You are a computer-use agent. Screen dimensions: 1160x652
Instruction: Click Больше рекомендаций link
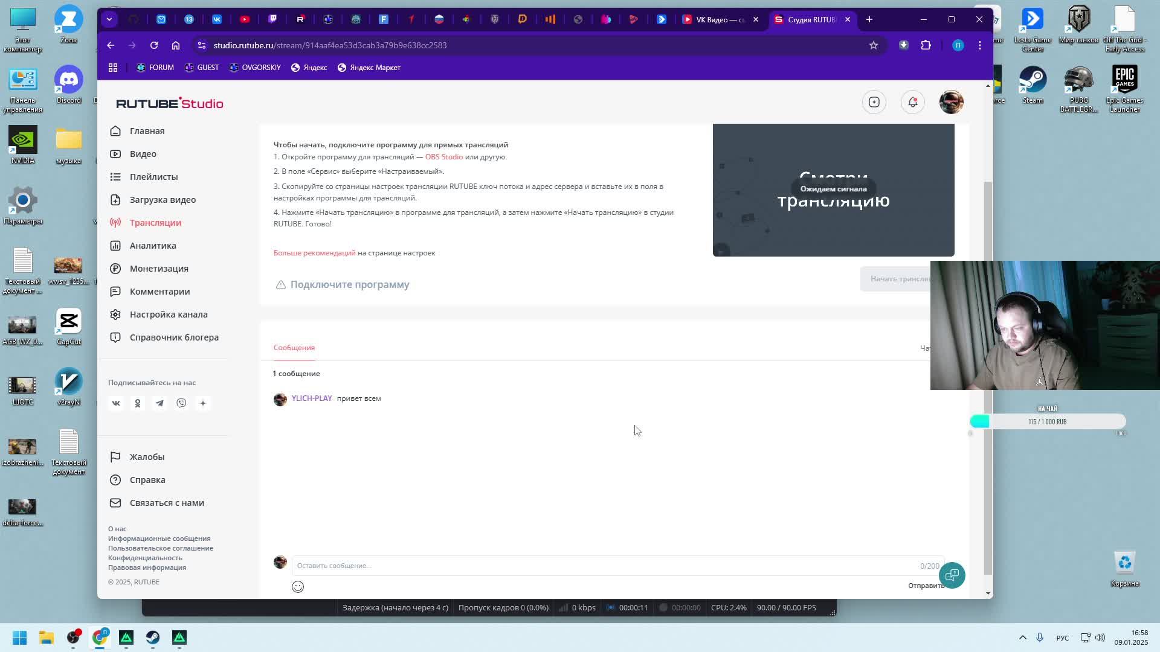(314, 253)
